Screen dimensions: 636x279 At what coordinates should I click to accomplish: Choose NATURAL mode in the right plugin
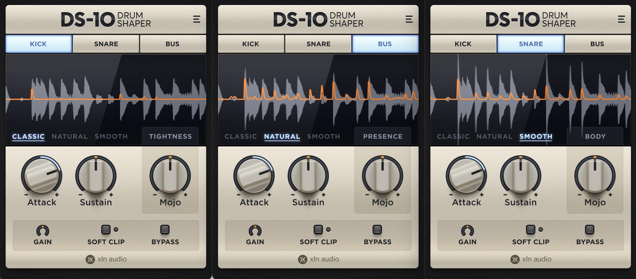[494, 137]
